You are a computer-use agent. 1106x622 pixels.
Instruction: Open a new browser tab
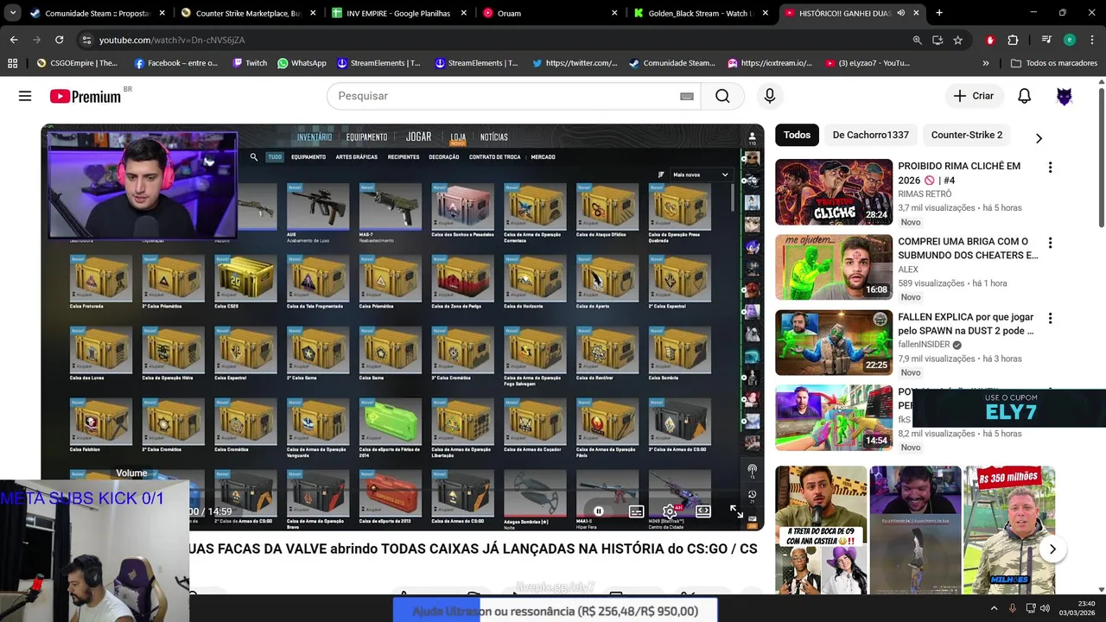click(939, 13)
